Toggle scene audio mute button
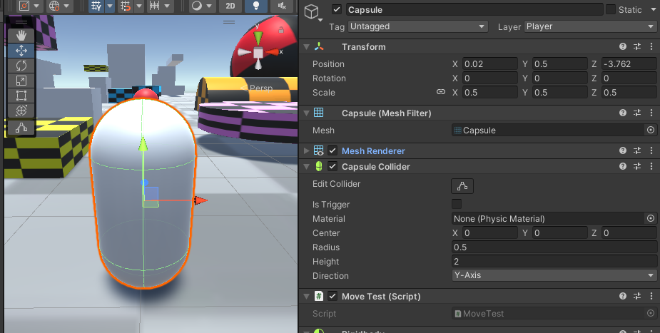Viewport: 660px width, 333px height. click(282, 6)
